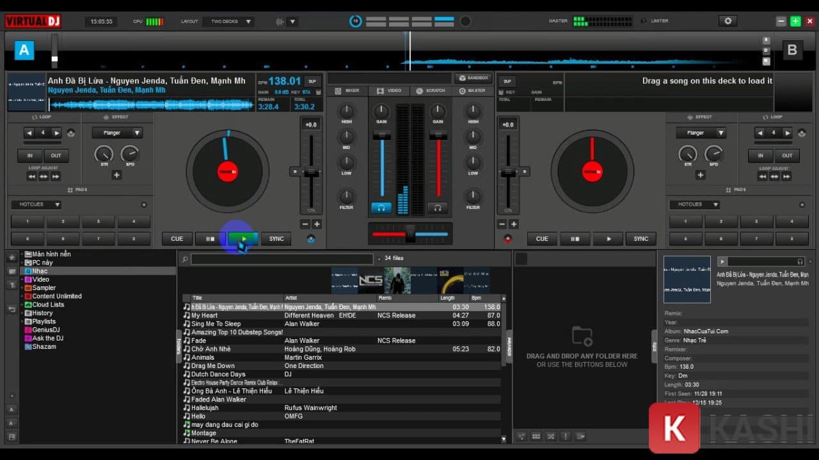Click deck A CUE button
The height and width of the screenshot is (460, 819).
[x=177, y=239]
